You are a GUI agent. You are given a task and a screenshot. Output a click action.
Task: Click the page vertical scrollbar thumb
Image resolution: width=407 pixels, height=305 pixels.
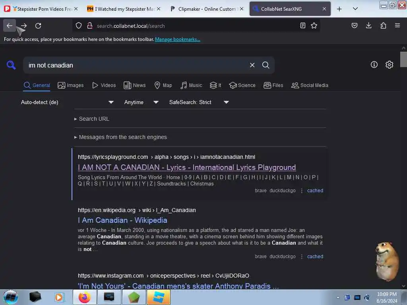click(x=403, y=60)
